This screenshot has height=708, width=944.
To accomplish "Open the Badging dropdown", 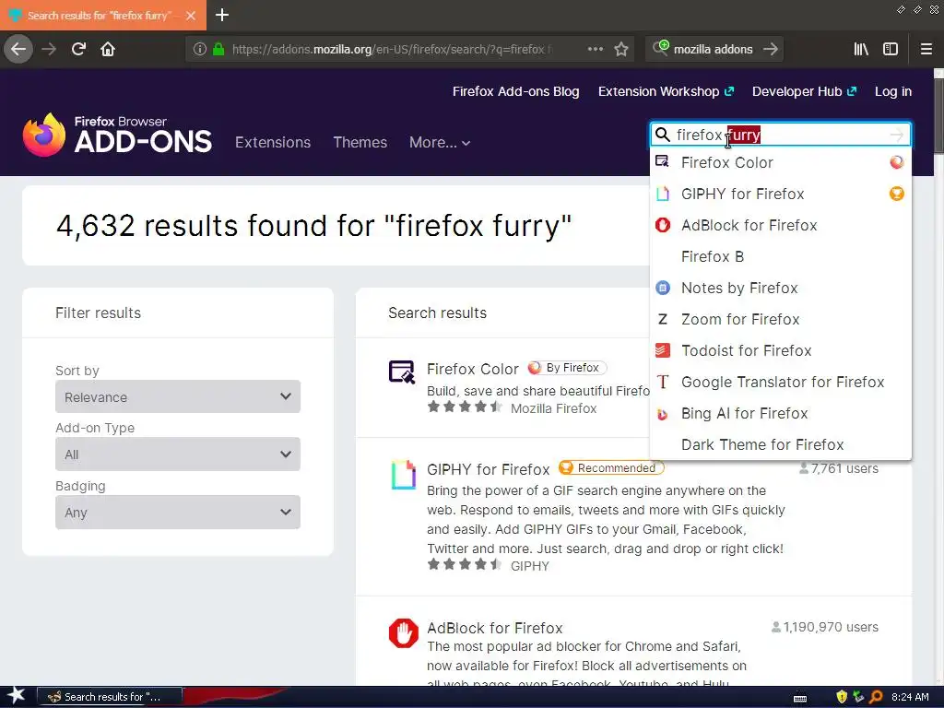I will (178, 513).
